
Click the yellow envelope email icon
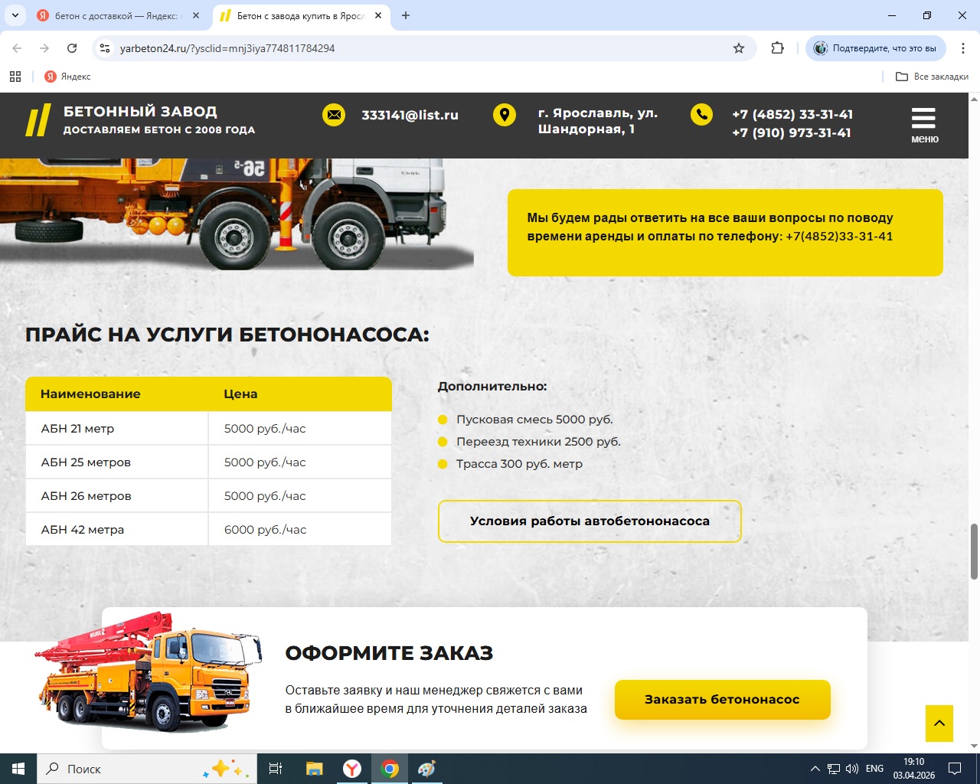pyautogui.click(x=334, y=115)
